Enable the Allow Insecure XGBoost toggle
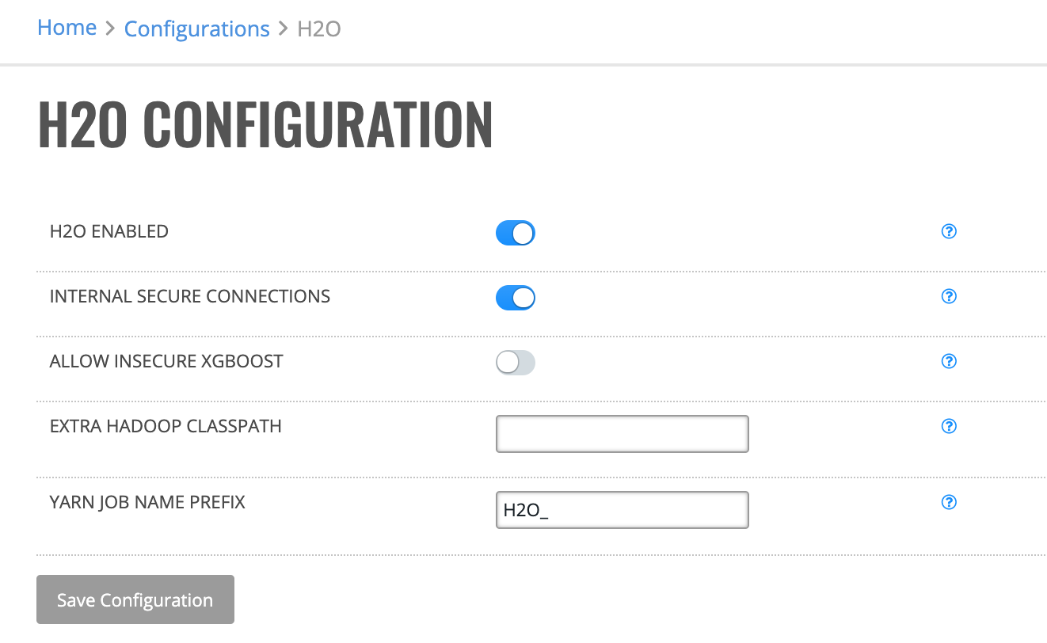Screen dimensions: 1047x643 (x=516, y=363)
